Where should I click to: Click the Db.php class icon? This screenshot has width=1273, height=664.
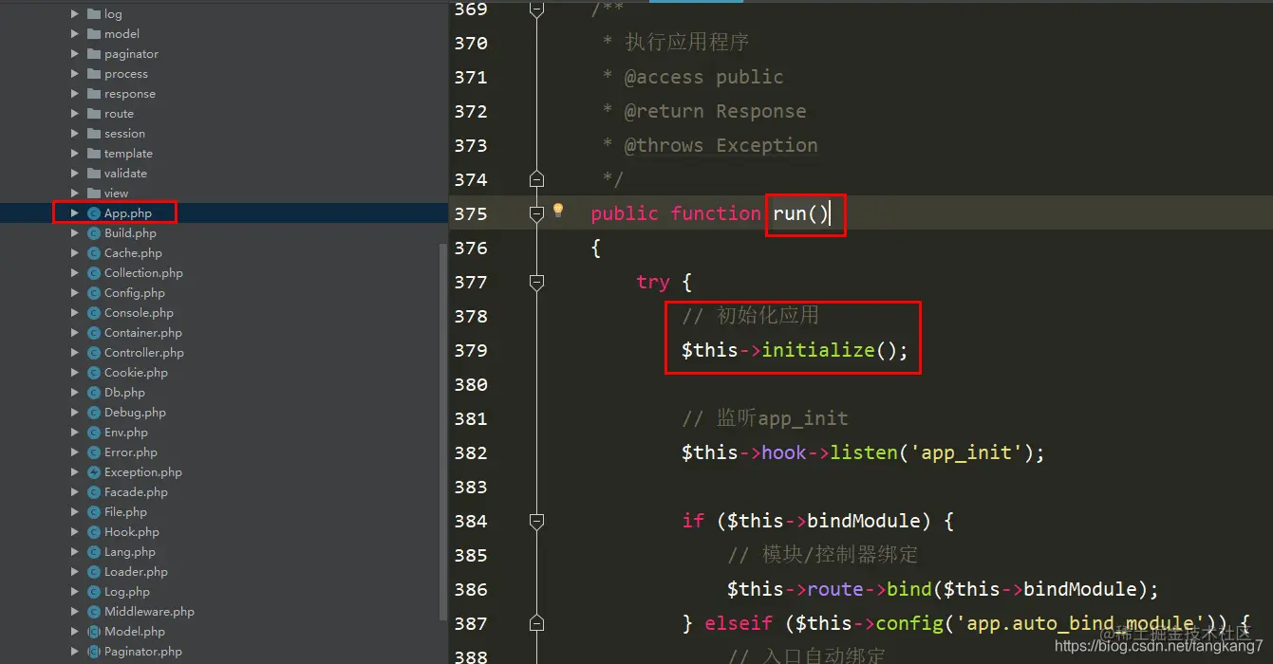94,393
